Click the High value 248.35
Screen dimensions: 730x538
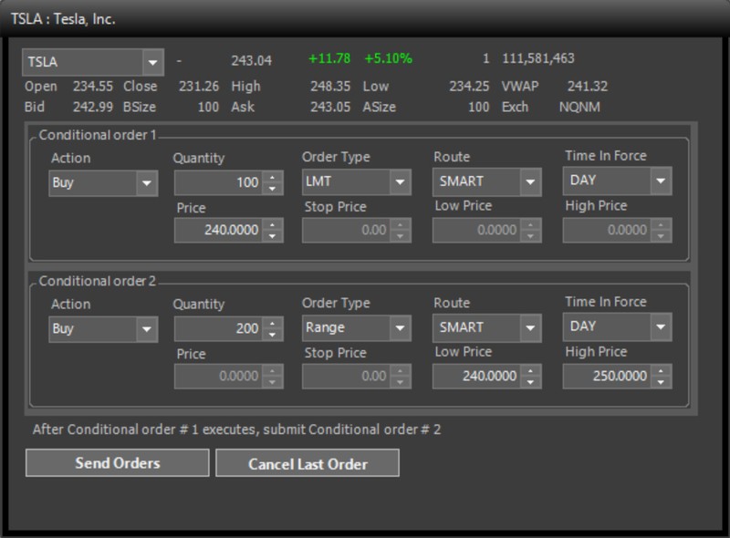pyautogui.click(x=330, y=87)
